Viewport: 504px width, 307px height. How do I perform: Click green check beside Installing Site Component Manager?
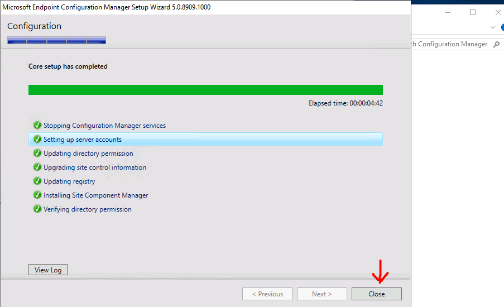(x=37, y=195)
